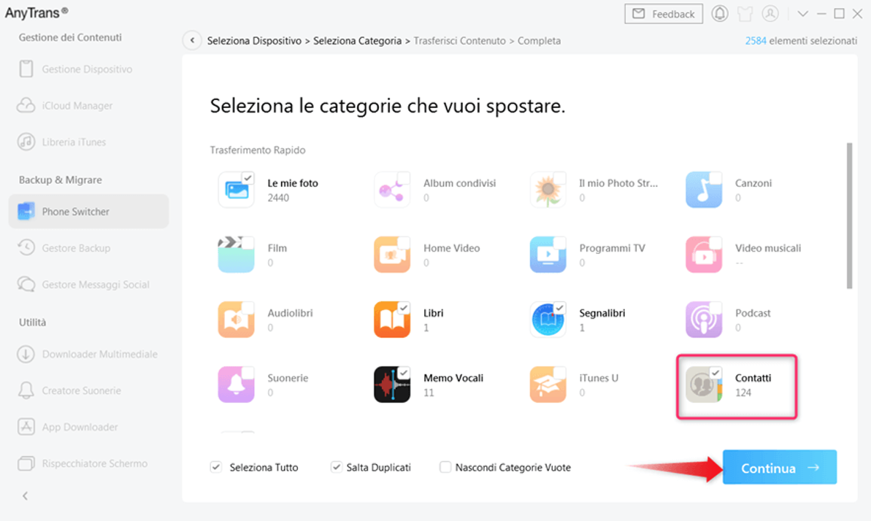Viewport: 871px width, 521px height.
Task: Select the Libri category icon
Action: [392, 320]
